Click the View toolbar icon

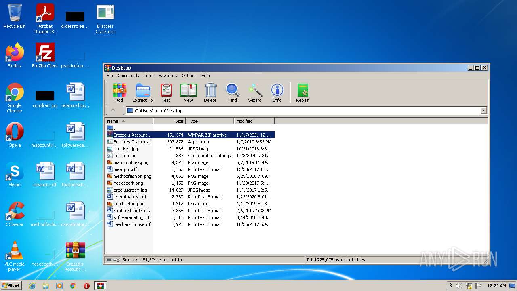[188, 93]
